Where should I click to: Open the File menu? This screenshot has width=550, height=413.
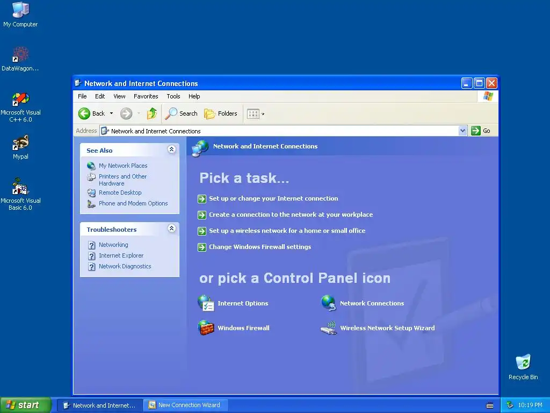click(x=82, y=96)
